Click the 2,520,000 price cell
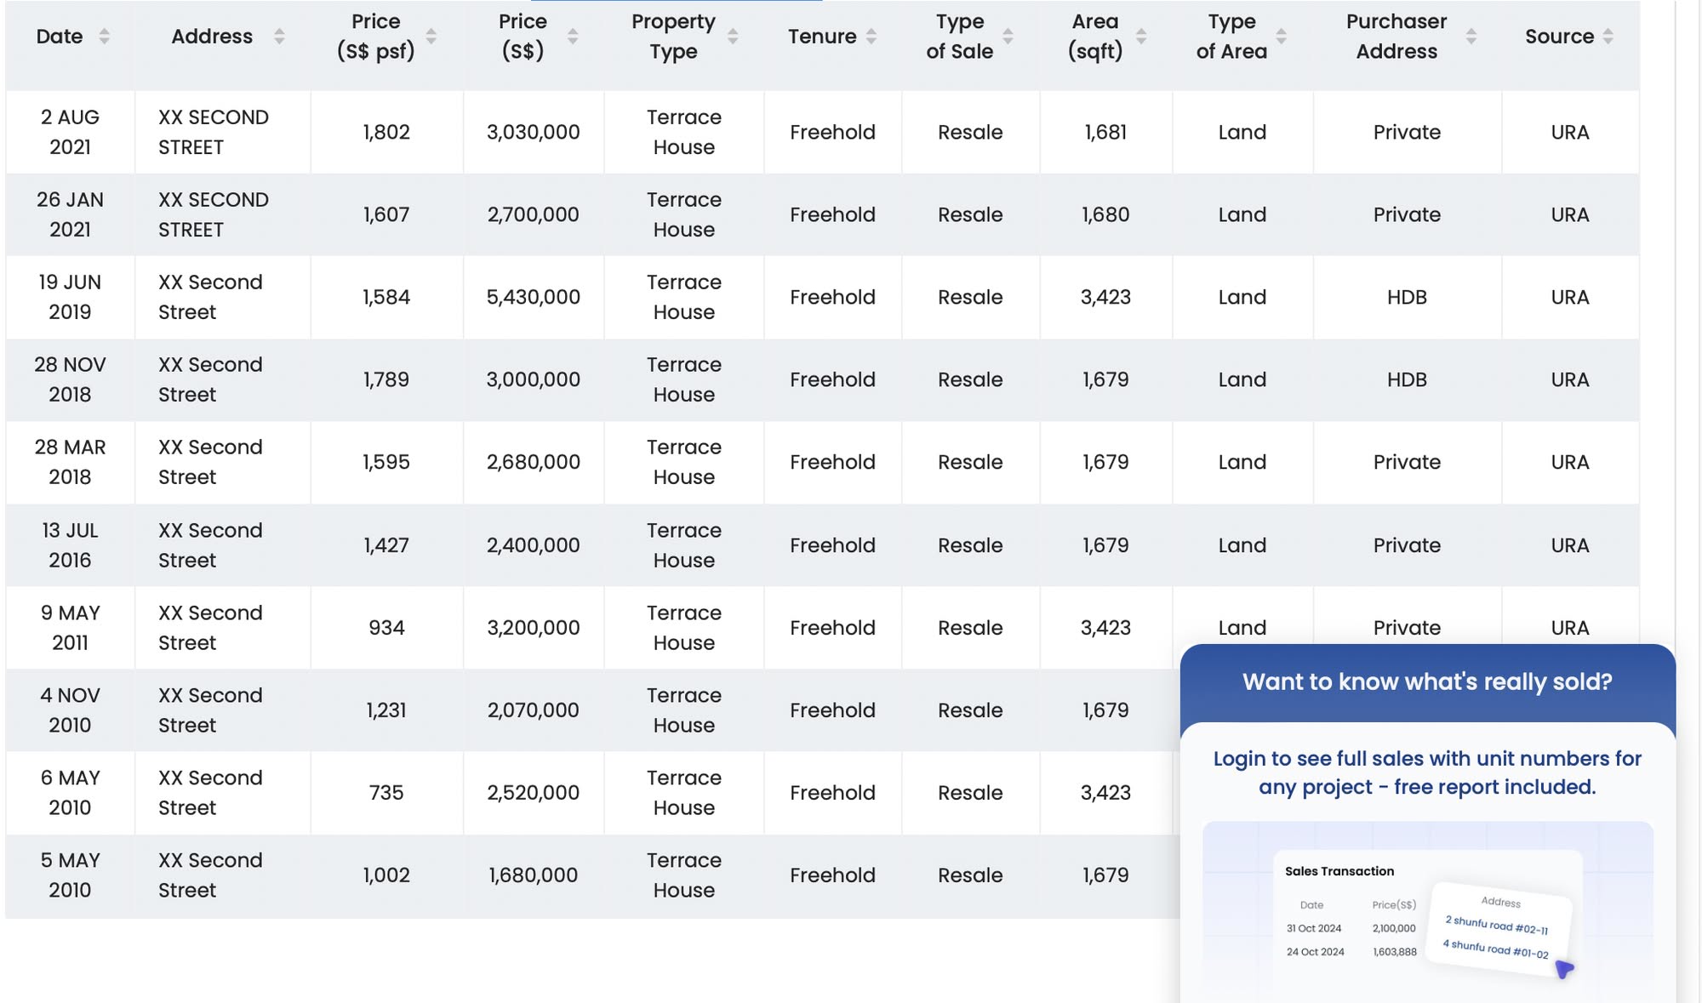This screenshot has width=1702, height=1003. coord(534,793)
